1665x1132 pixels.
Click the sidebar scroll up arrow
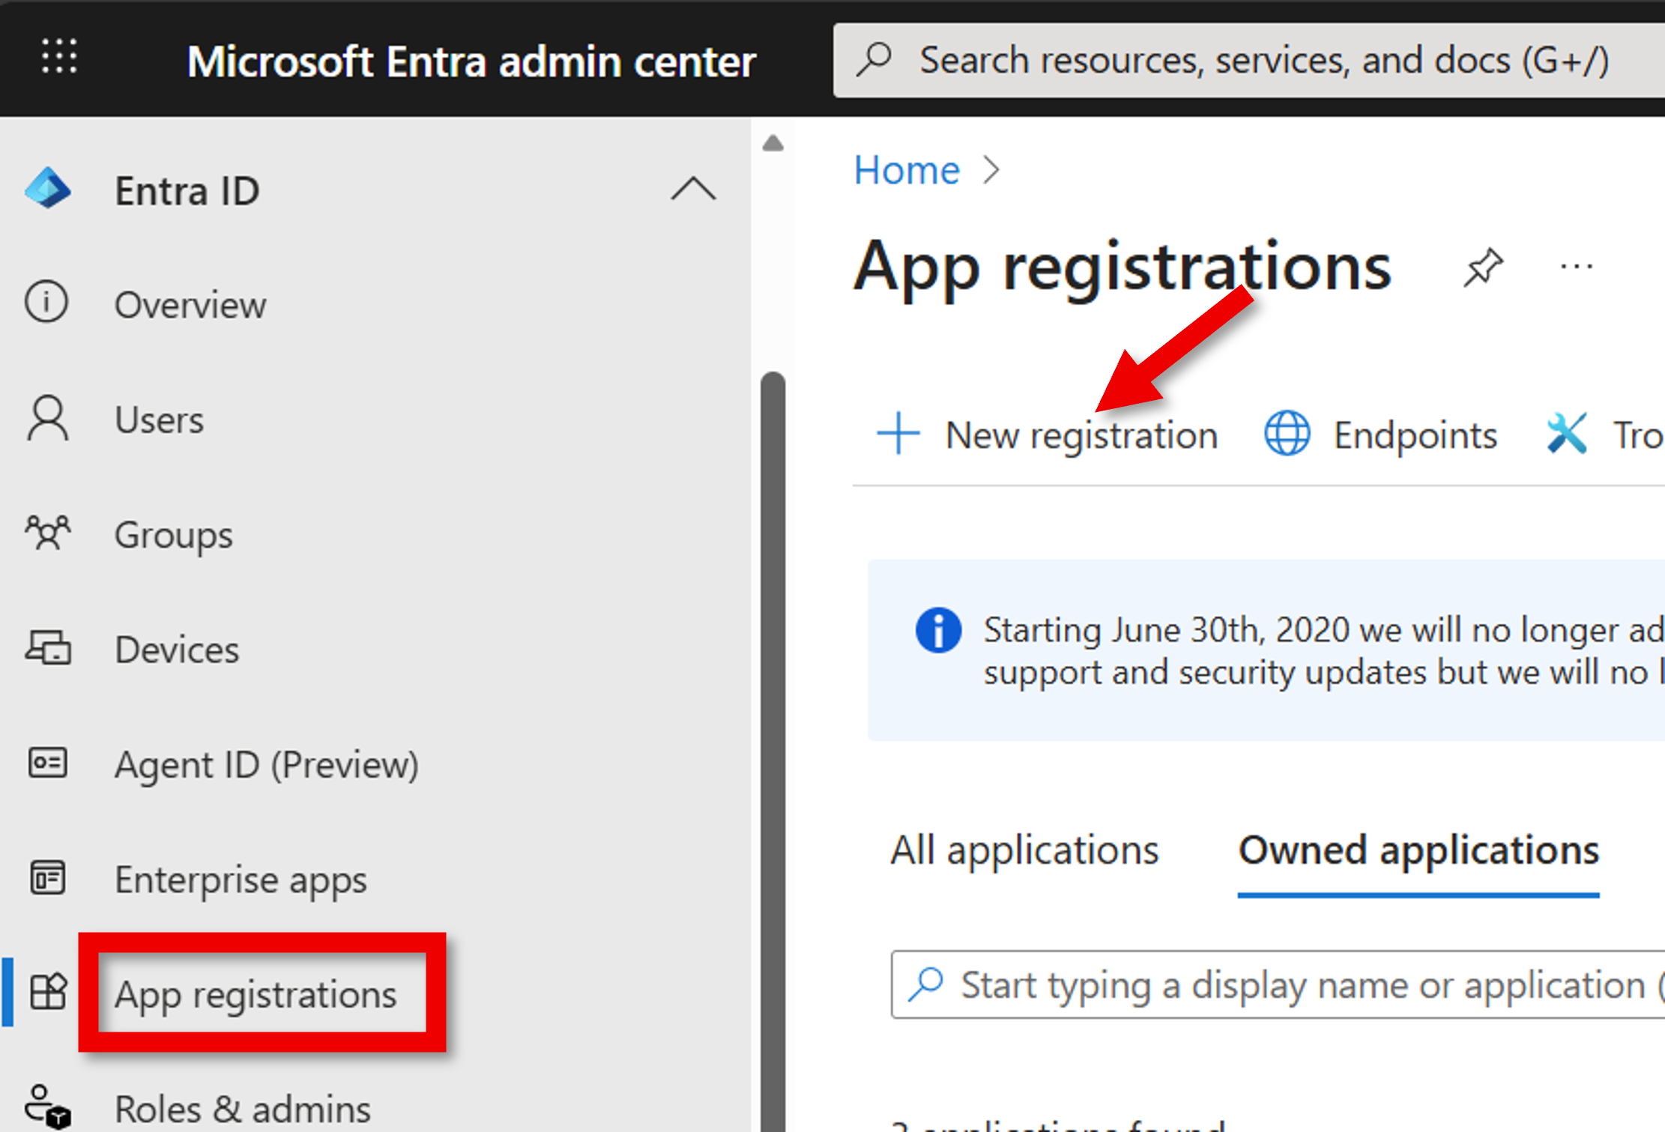[773, 143]
